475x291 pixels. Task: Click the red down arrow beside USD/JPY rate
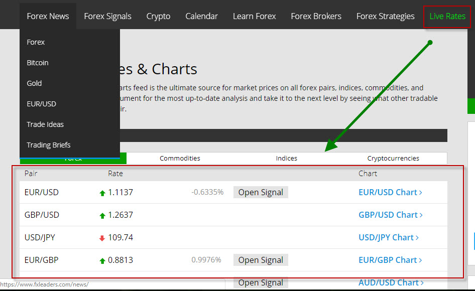[x=102, y=238]
